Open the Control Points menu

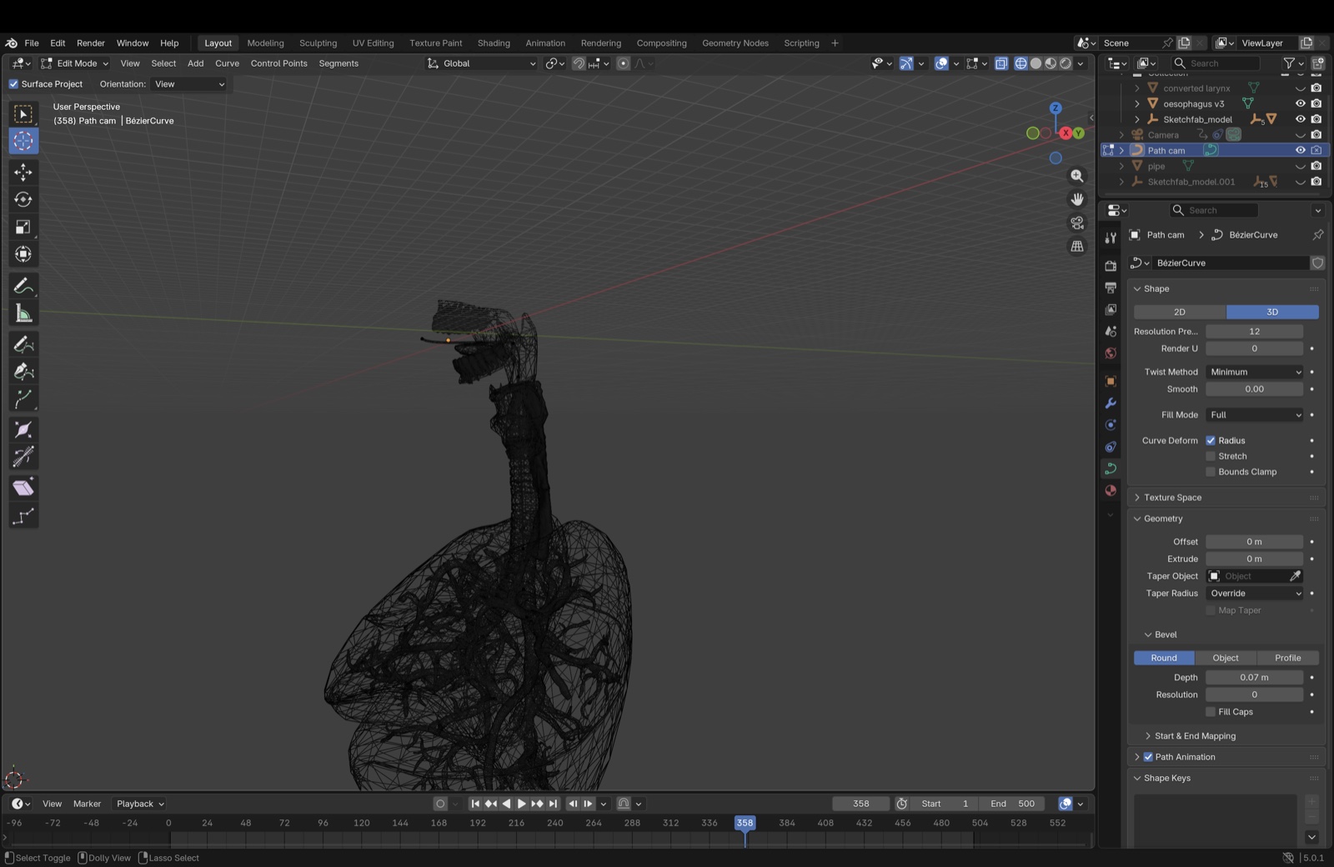[x=278, y=63]
